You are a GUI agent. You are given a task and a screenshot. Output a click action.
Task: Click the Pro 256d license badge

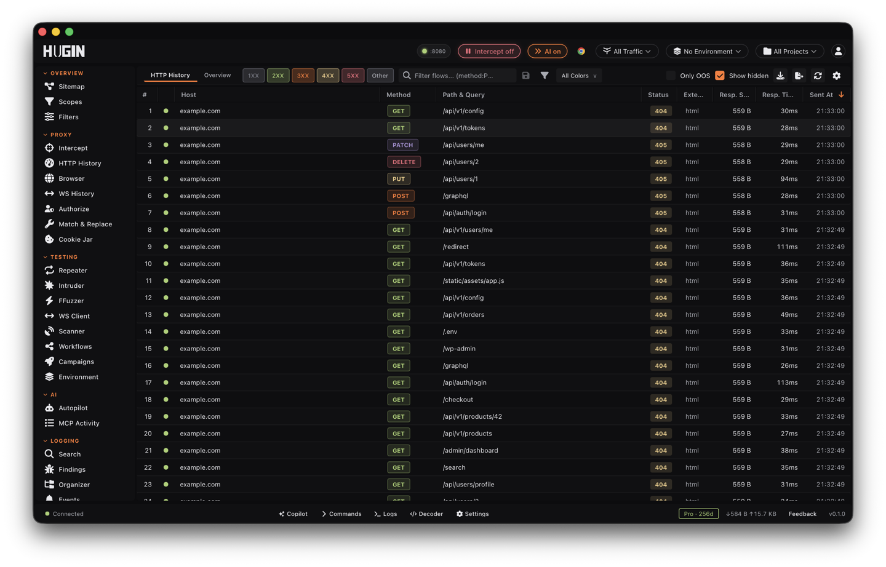pos(698,514)
